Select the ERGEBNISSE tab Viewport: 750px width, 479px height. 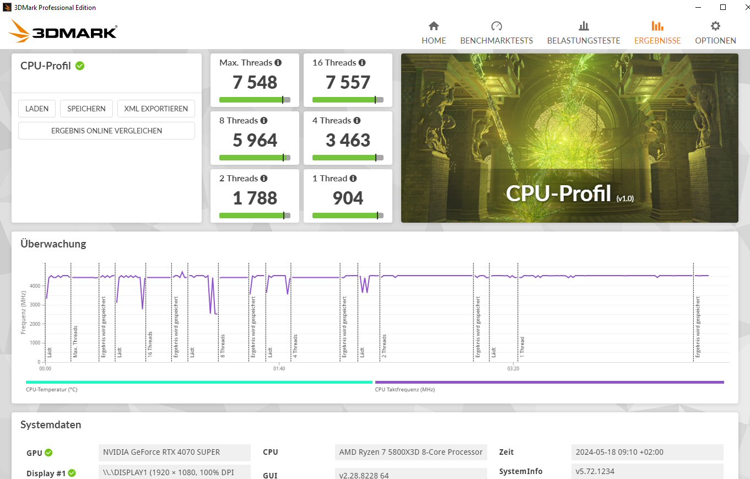click(657, 33)
